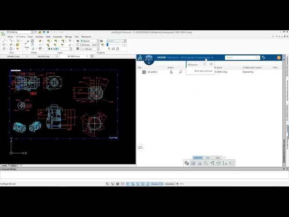Close the 100-2008-A.dwg document tab
This screenshot has width=289, height=217.
[87, 56]
